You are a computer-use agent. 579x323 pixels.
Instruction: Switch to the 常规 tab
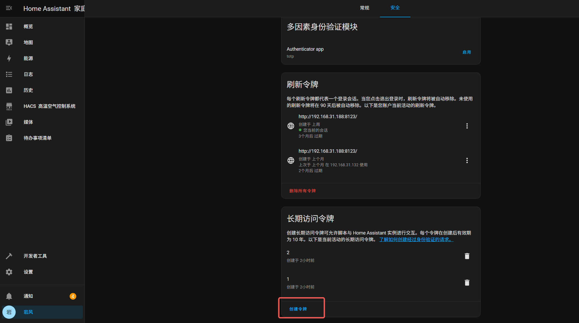coord(364,8)
